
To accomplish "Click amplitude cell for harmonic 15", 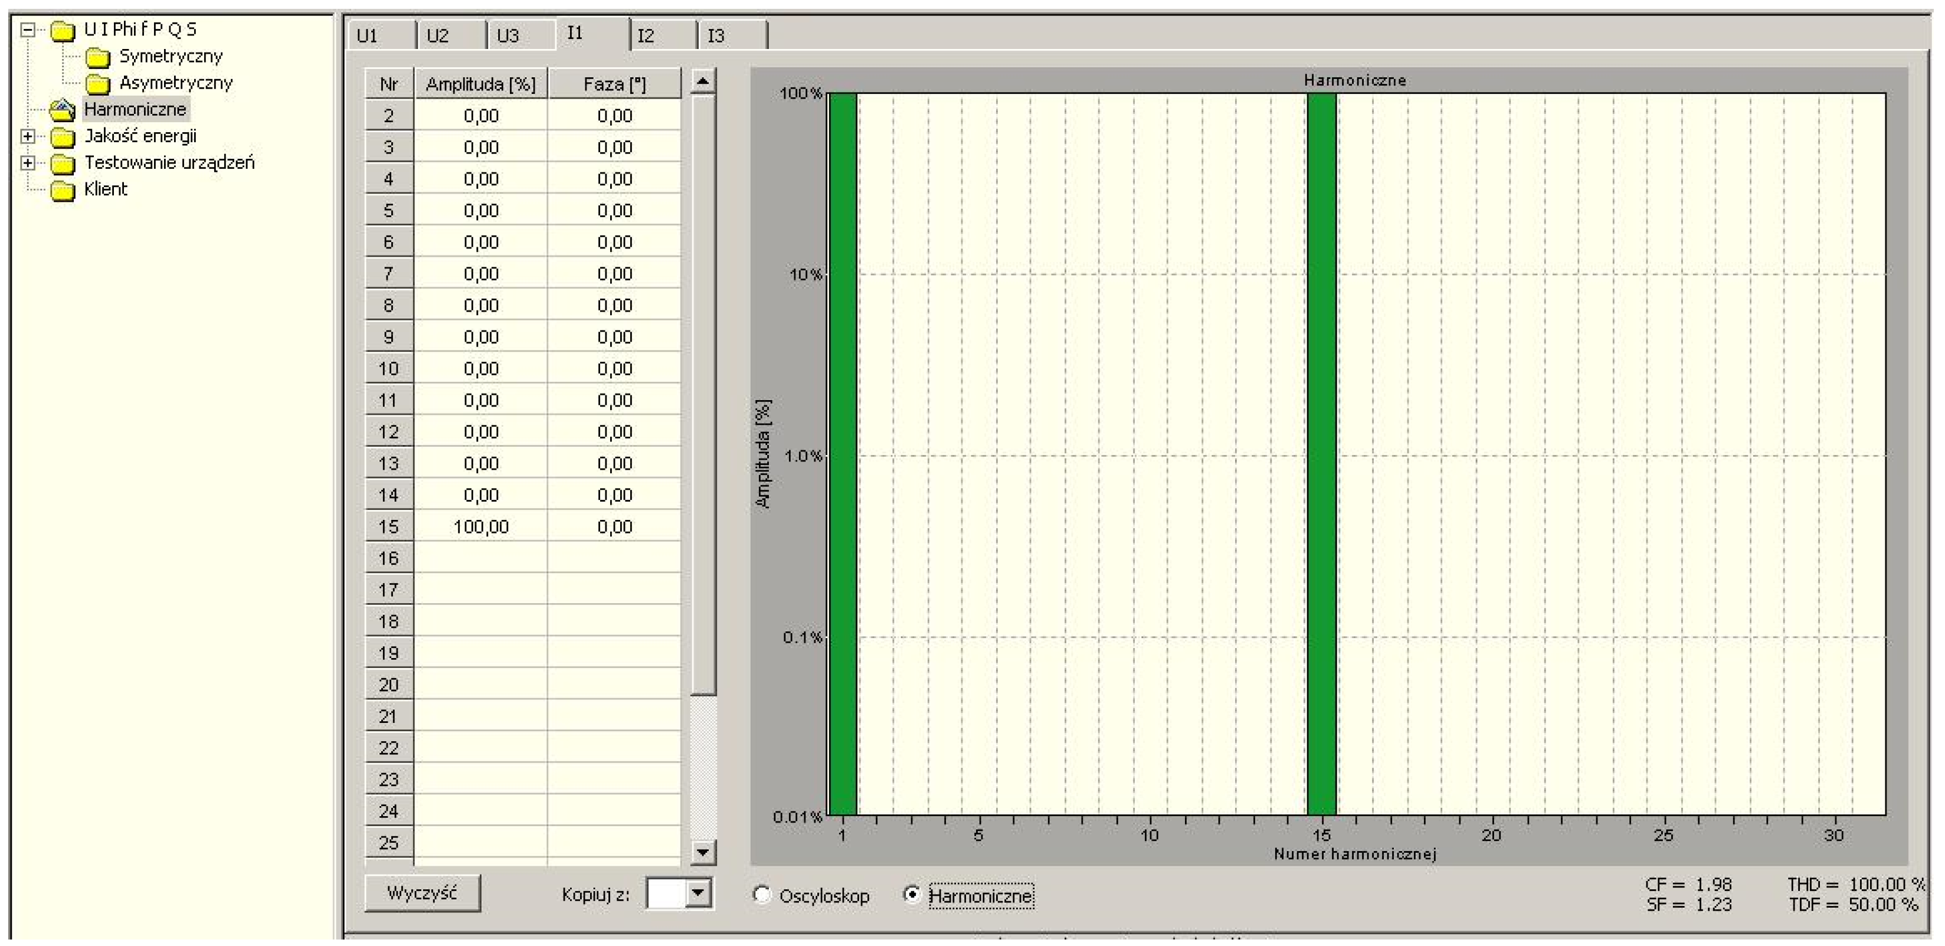I will click(481, 527).
